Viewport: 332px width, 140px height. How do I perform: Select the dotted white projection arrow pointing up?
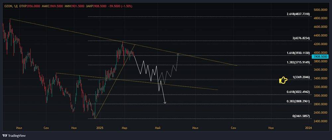169,69
